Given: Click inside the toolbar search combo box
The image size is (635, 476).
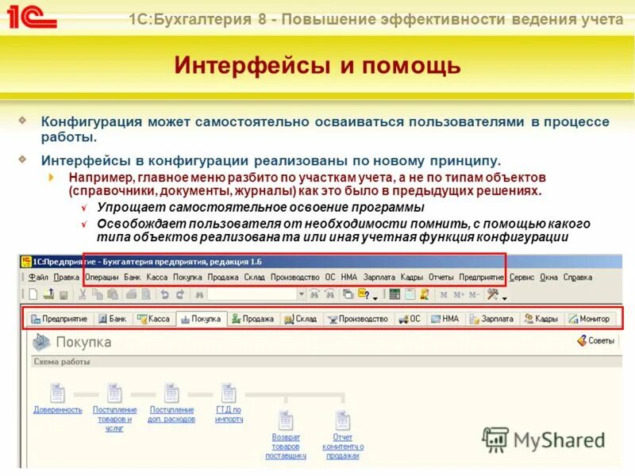Looking at the screenshot, I should click(x=254, y=294).
